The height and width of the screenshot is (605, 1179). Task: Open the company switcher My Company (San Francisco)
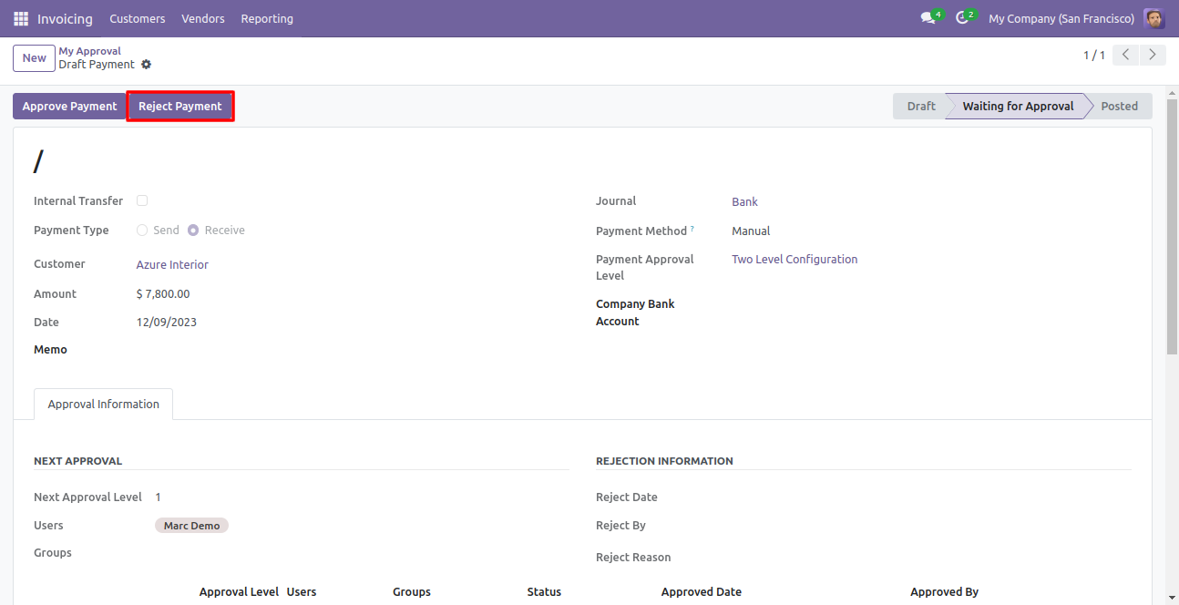[x=1061, y=18]
